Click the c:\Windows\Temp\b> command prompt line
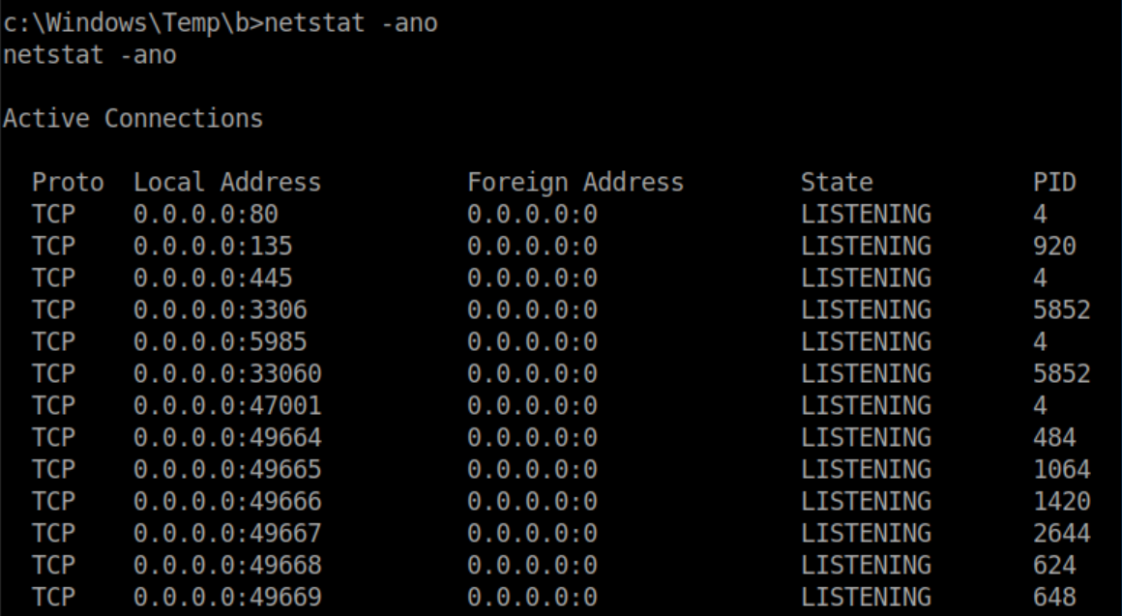 coord(219,22)
